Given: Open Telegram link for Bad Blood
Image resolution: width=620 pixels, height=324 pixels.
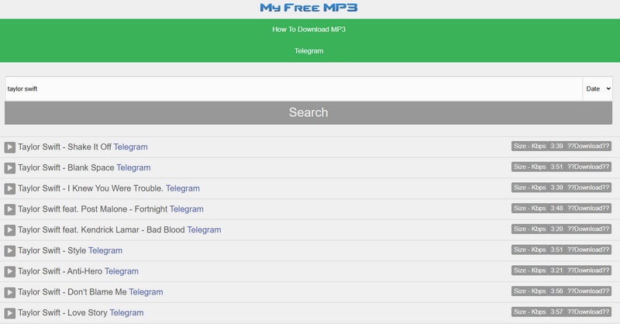Looking at the screenshot, I should (204, 230).
